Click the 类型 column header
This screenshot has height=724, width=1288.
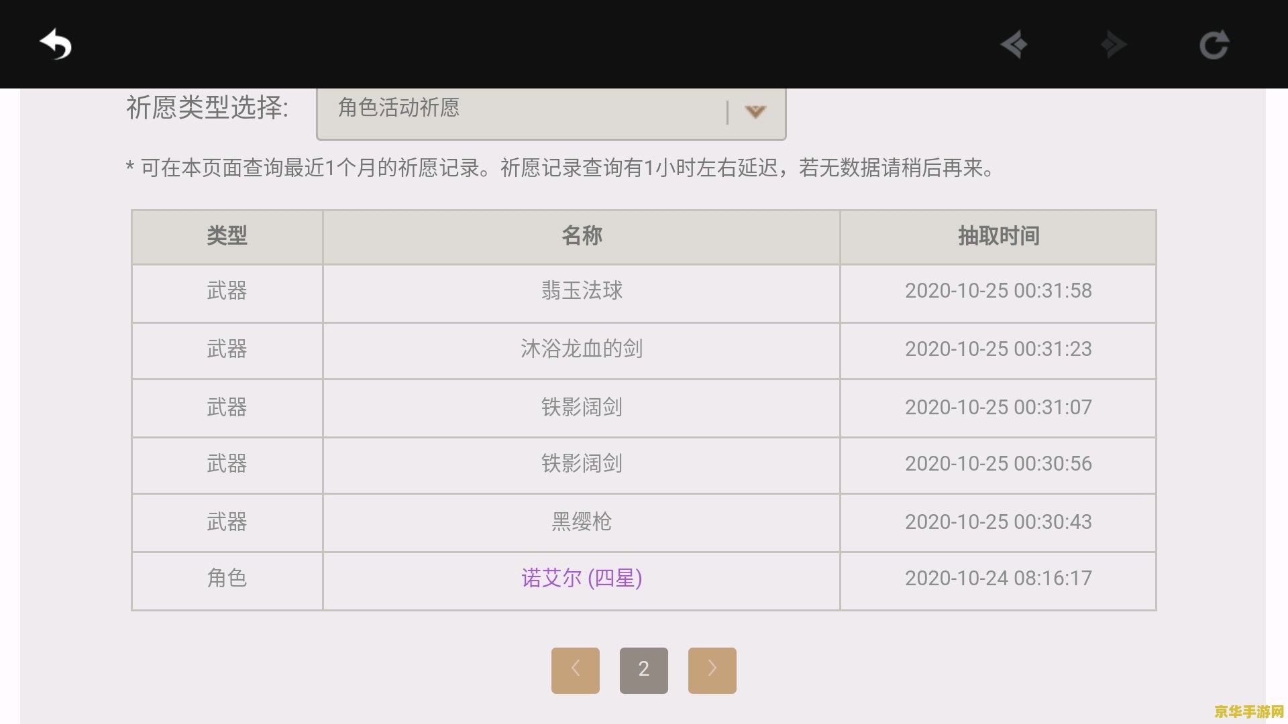227,236
